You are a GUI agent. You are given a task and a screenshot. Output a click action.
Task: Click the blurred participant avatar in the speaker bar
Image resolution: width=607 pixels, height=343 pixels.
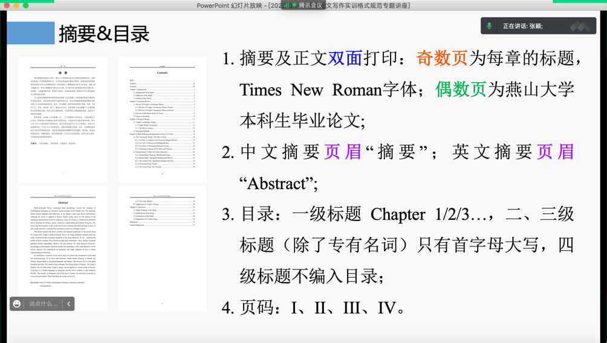click(x=579, y=26)
